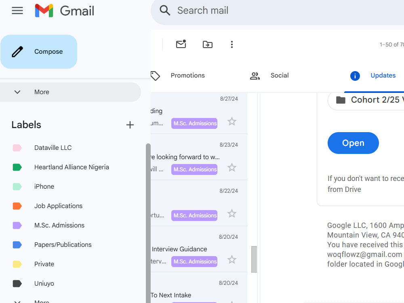404x303 pixels.
Task: Expand the More section above Labels
Action: click(70, 92)
